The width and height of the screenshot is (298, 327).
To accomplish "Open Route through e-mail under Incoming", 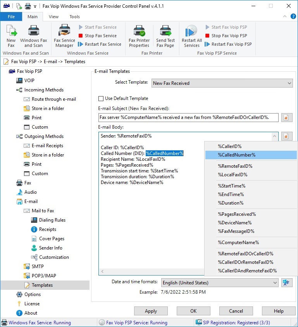I will 50,99.
